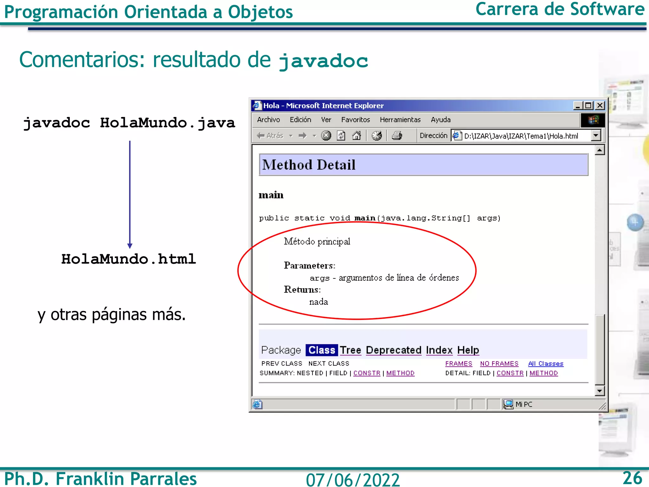Image resolution: width=649 pixels, height=487 pixels.
Task: Click the Tree navigation link
Action: [350, 350]
